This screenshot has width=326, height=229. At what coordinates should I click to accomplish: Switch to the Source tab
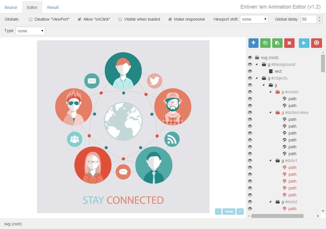[x=11, y=7]
